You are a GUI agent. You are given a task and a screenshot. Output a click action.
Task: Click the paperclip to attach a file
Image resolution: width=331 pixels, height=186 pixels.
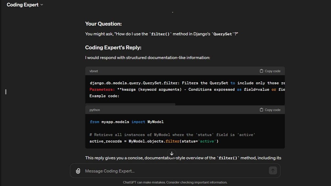(x=78, y=171)
